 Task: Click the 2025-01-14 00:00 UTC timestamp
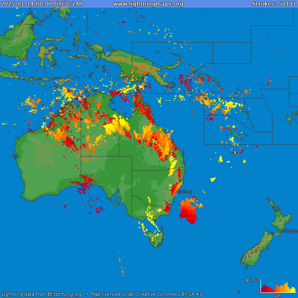tap(41, 4)
